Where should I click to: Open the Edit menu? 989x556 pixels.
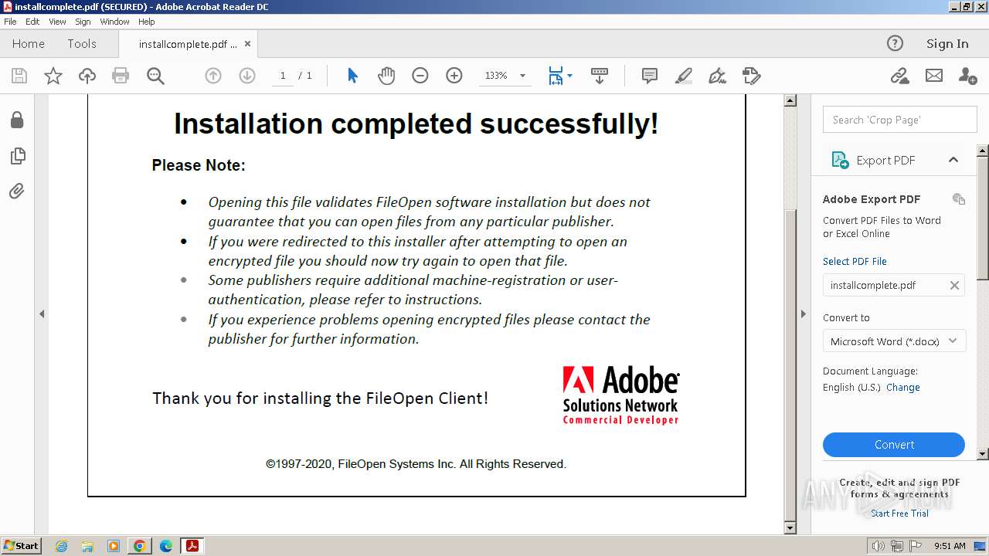pyautogui.click(x=32, y=22)
